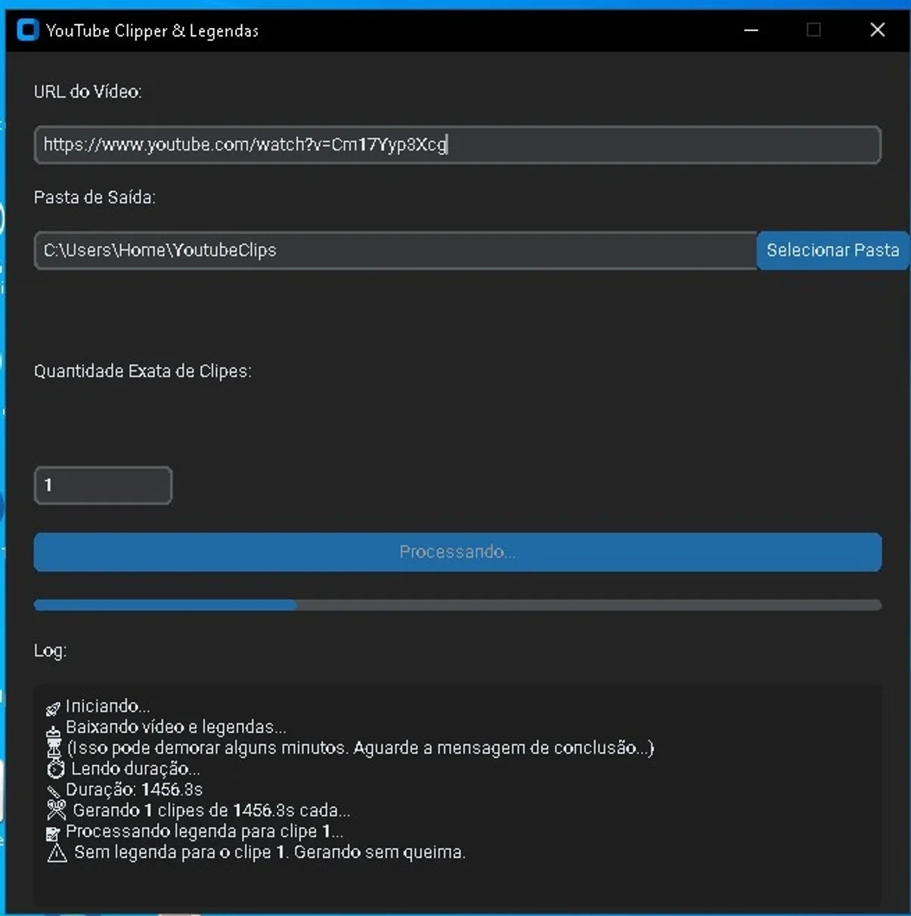This screenshot has height=916, width=911.
Task: Click the YouTube Clipper app icon in title bar
Action: pyautogui.click(x=27, y=30)
